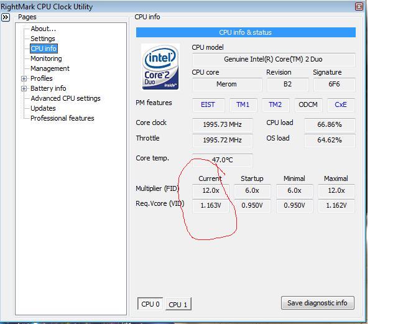
Task: Select the Profiles tree item
Action: coord(42,78)
